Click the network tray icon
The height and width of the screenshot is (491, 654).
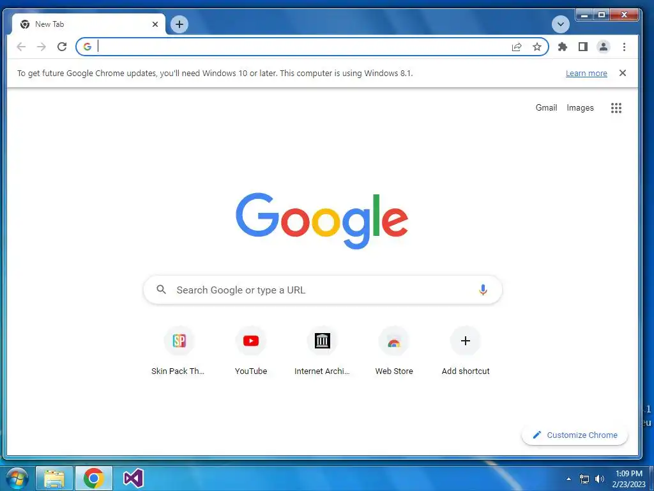click(x=584, y=479)
